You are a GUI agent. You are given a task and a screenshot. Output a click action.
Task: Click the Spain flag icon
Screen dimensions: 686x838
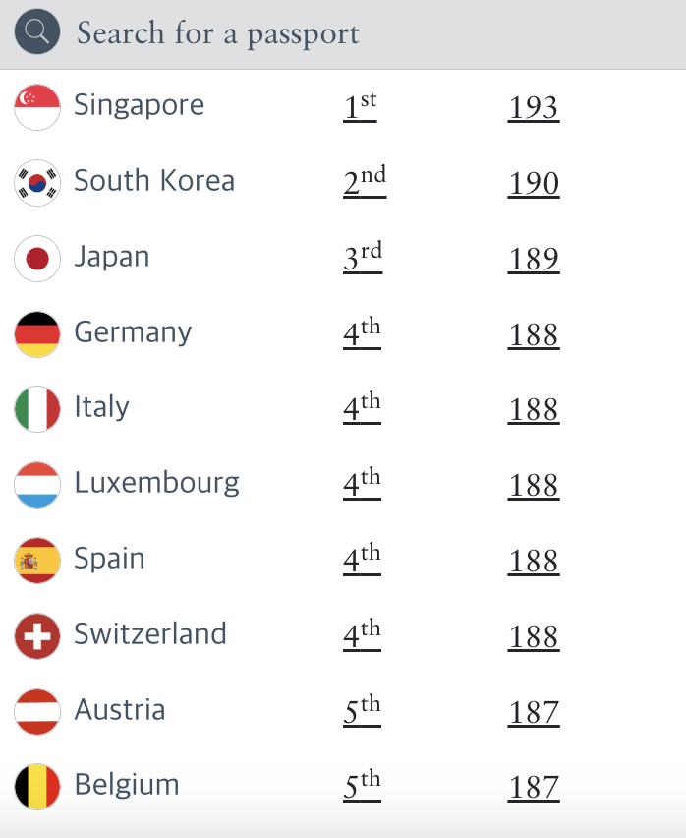click(37, 561)
